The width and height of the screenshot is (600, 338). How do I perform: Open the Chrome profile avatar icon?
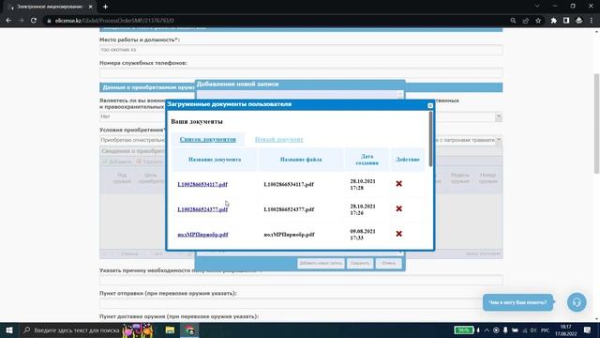click(x=579, y=21)
